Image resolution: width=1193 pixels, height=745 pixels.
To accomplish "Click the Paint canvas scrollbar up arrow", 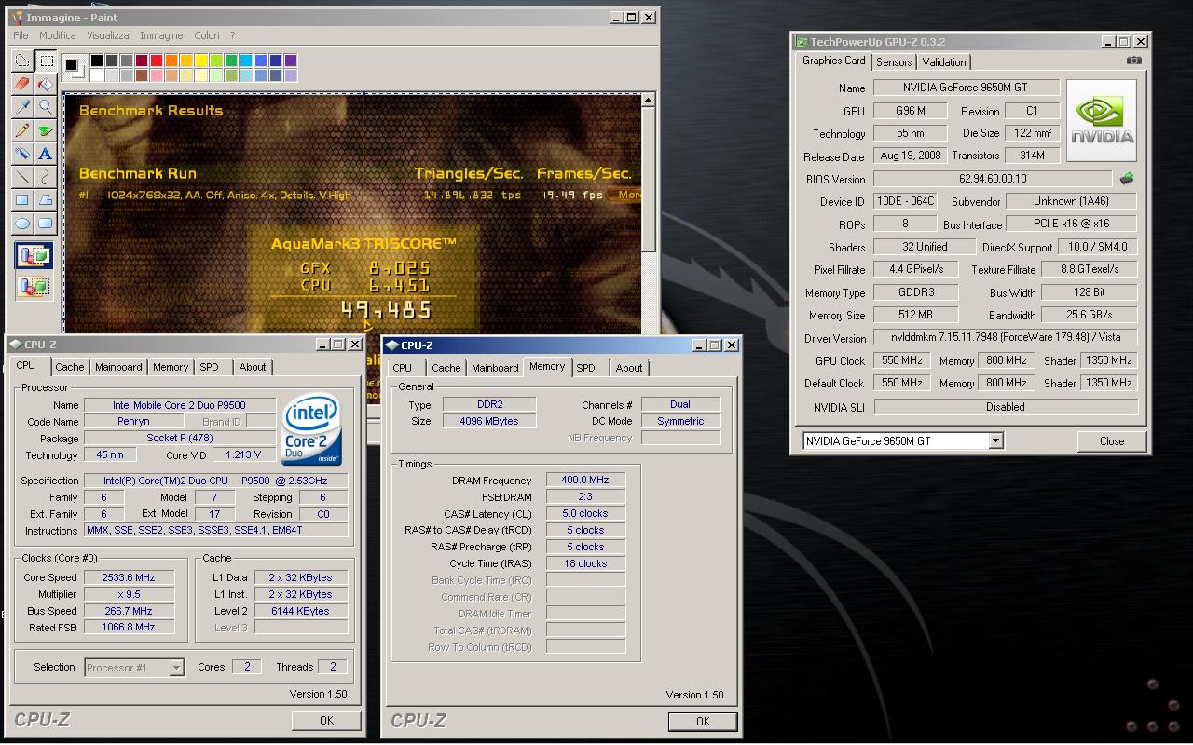I will click(649, 99).
